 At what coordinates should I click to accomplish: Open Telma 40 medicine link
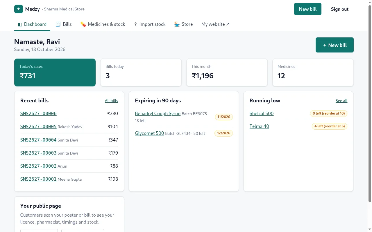(259, 126)
